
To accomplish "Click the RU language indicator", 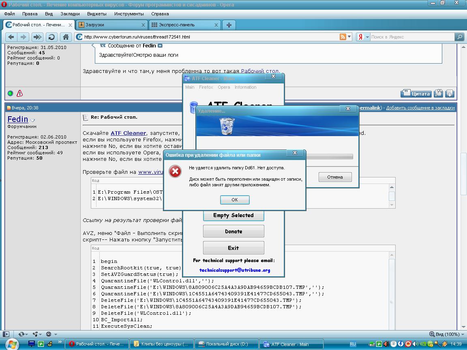I will tap(353, 344).
